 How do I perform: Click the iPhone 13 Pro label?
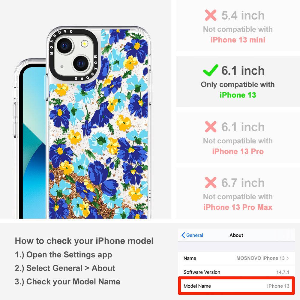pyautogui.click(x=238, y=151)
